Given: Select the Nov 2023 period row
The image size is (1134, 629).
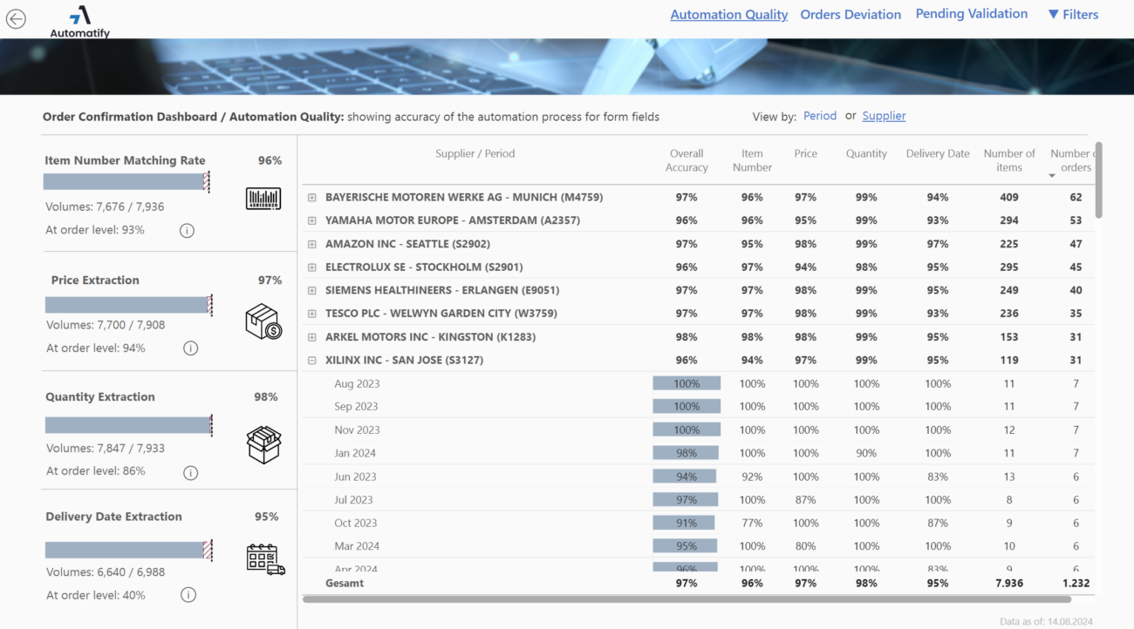Looking at the screenshot, I should click(x=698, y=429).
